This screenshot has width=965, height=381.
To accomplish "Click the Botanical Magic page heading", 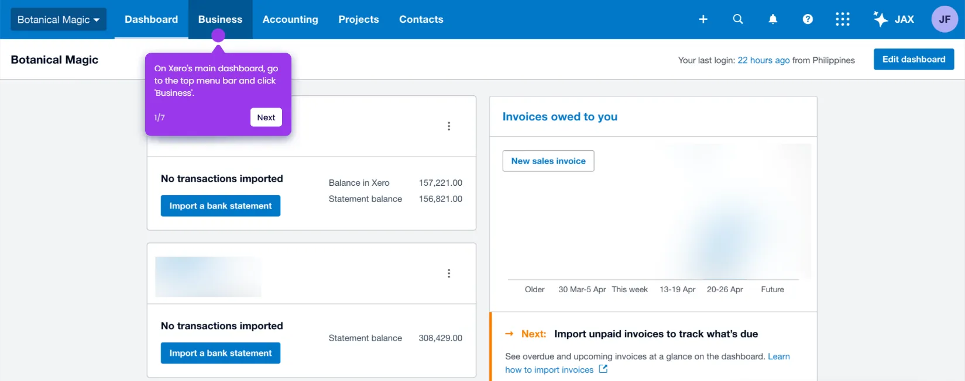I will [54, 60].
